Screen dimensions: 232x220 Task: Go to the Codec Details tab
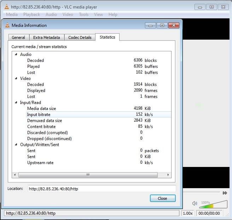(x=80, y=37)
